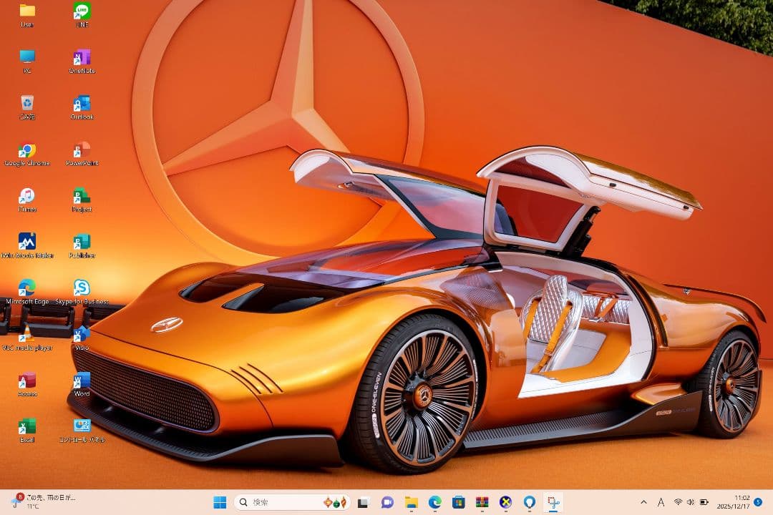Image resolution: width=773 pixels, height=515 pixels.
Task: Select the VLC media player icon
Action: (x=26, y=335)
